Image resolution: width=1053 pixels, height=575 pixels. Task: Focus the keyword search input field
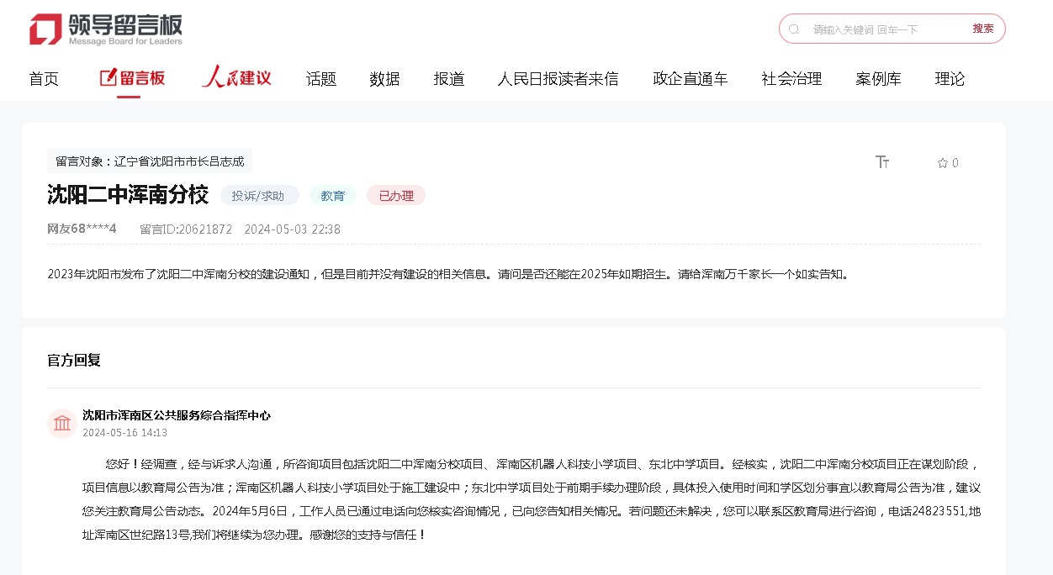tap(883, 29)
